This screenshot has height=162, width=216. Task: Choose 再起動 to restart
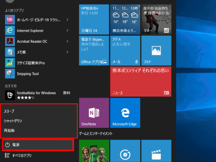(x=9, y=130)
